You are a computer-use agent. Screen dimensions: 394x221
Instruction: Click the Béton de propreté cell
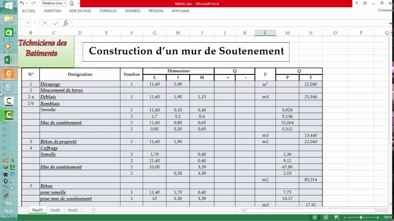click(80, 142)
